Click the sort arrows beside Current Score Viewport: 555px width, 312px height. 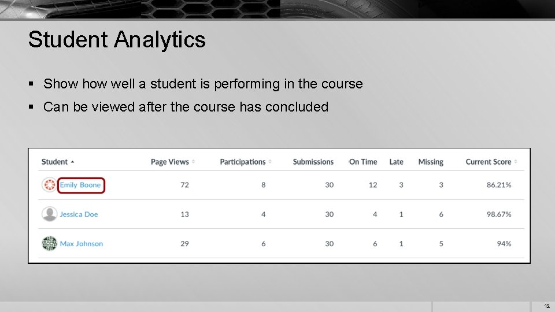pyautogui.click(x=516, y=162)
